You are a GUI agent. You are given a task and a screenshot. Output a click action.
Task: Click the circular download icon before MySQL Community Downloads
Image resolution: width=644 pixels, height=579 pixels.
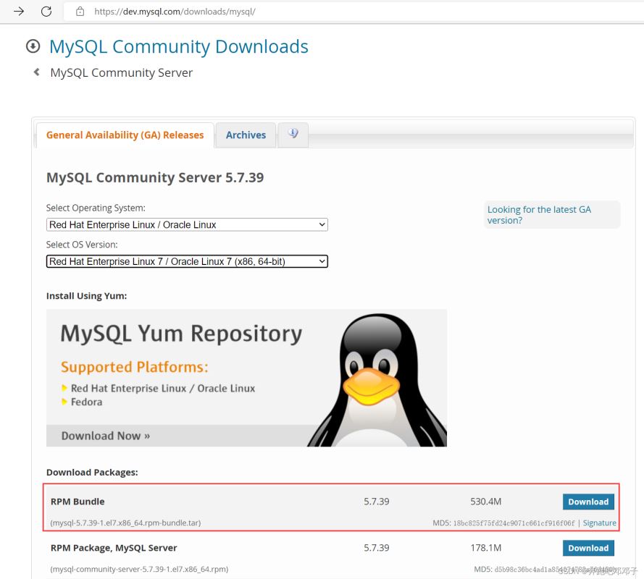click(33, 46)
